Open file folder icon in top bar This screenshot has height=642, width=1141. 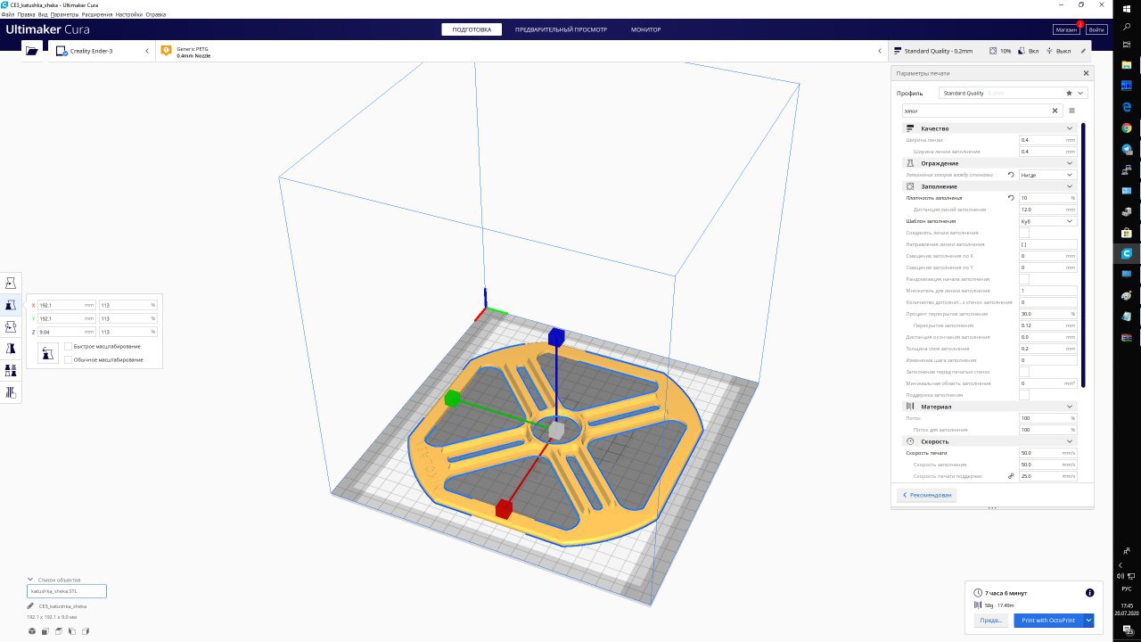pyautogui.click(x=32, y=51)
